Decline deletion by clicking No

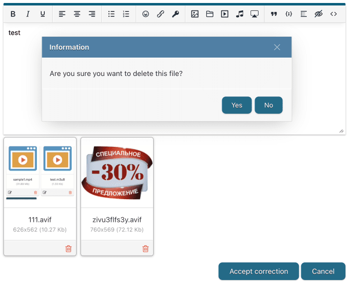tap(268, 105)
